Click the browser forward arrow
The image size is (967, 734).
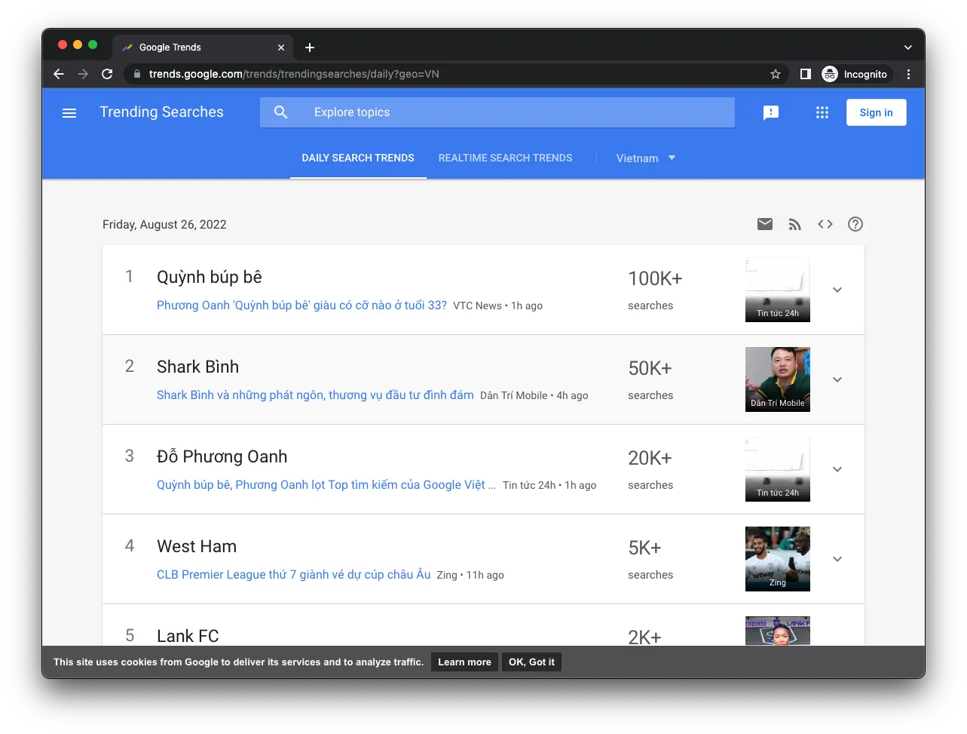(83, 74)
